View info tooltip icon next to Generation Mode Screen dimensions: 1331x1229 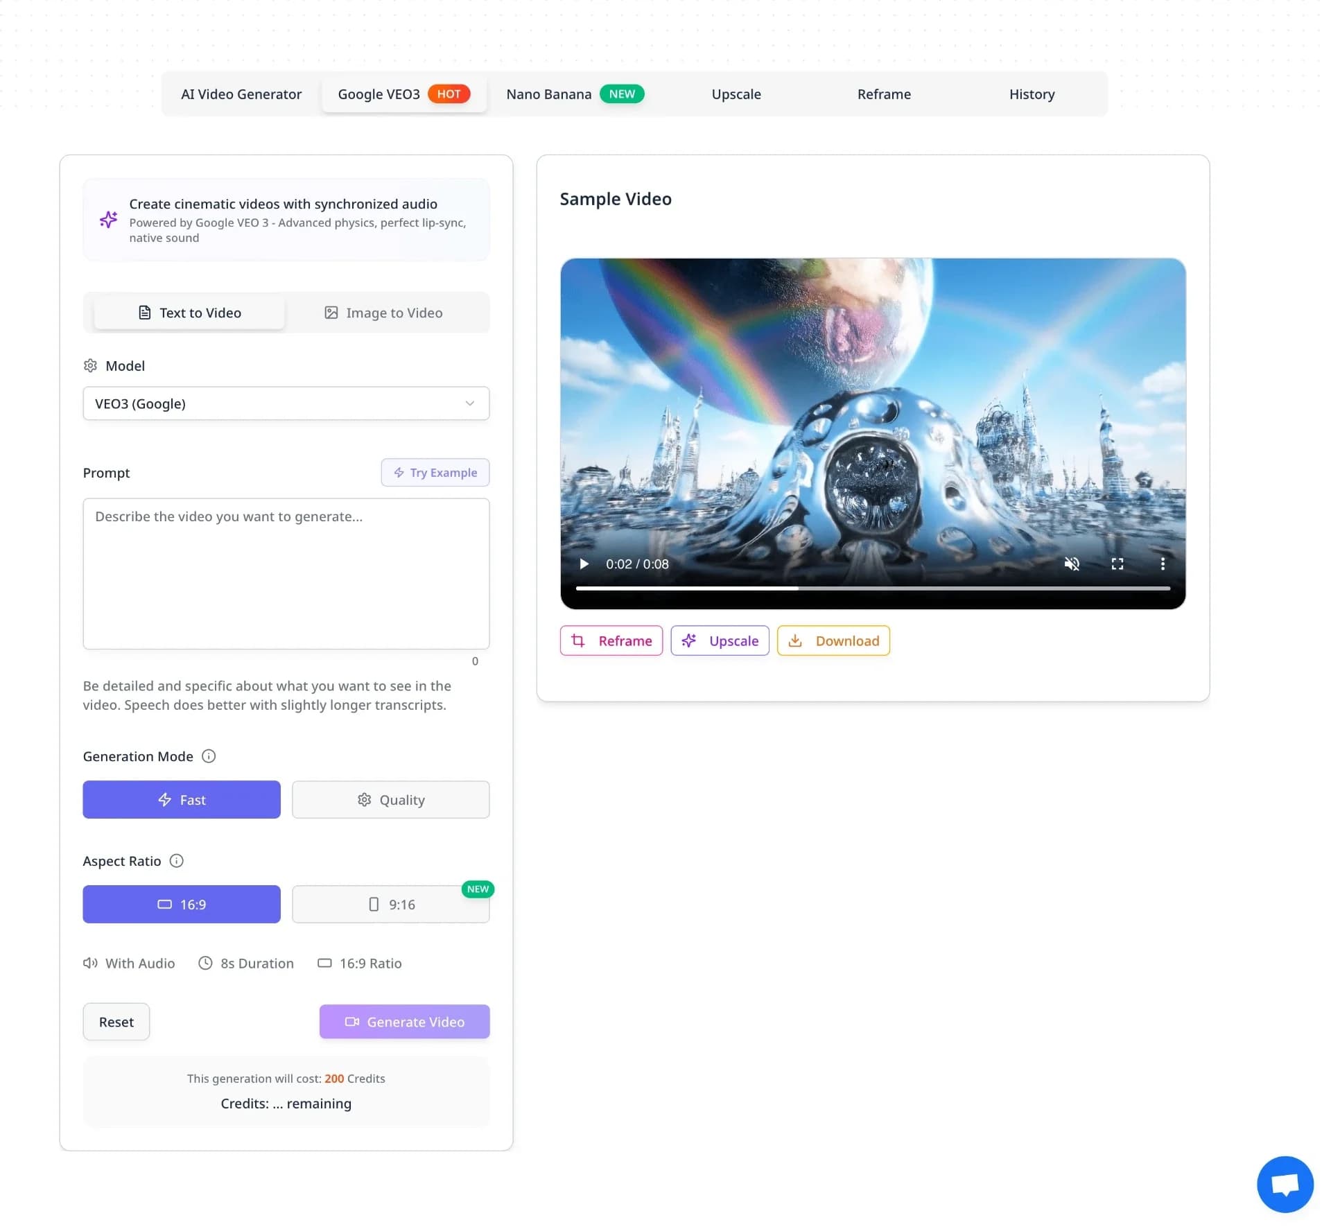coord(209,756)
